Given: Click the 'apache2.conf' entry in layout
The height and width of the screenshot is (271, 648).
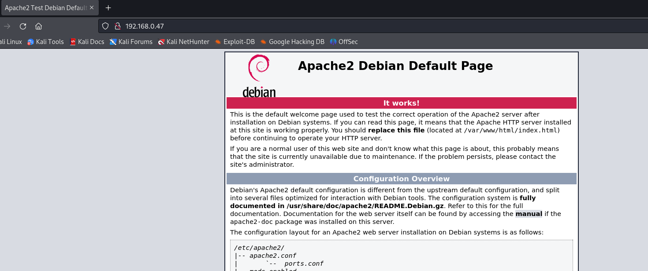Looking at the screenshot, I should tap(273, 256).
